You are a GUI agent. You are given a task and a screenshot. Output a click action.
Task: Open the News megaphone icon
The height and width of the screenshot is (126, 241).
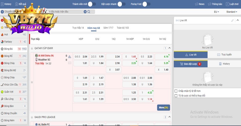[197, 4]
